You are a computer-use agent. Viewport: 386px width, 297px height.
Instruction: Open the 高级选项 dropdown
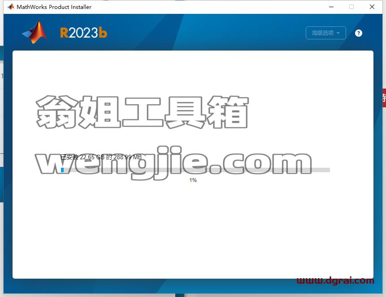tap(325, 33)
